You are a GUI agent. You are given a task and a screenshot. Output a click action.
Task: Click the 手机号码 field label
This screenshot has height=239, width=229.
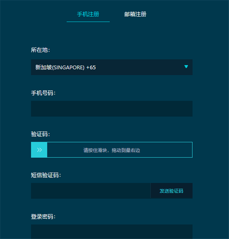(43, 93)
